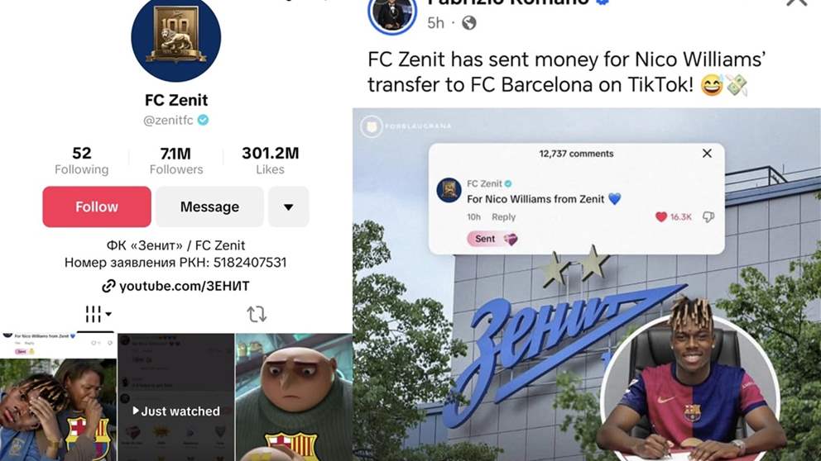The width and height of the screenshot is (821, 461).
Task: Dislike the comment with thumbs-down icon
Action: pyautogui.click(x=708, y=217)
